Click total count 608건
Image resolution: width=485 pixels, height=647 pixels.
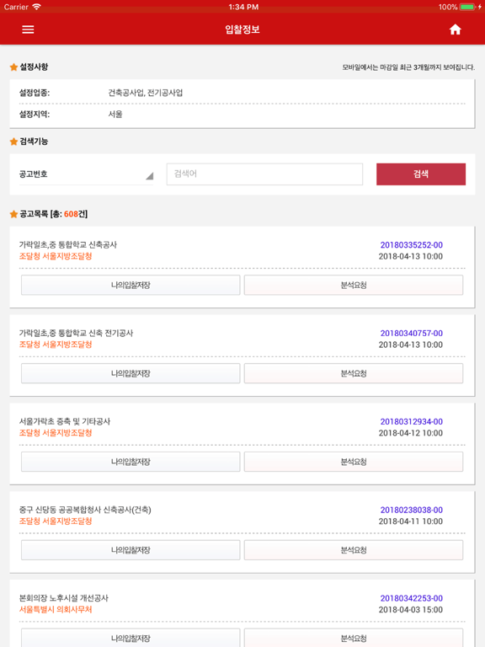coord(75,214)
